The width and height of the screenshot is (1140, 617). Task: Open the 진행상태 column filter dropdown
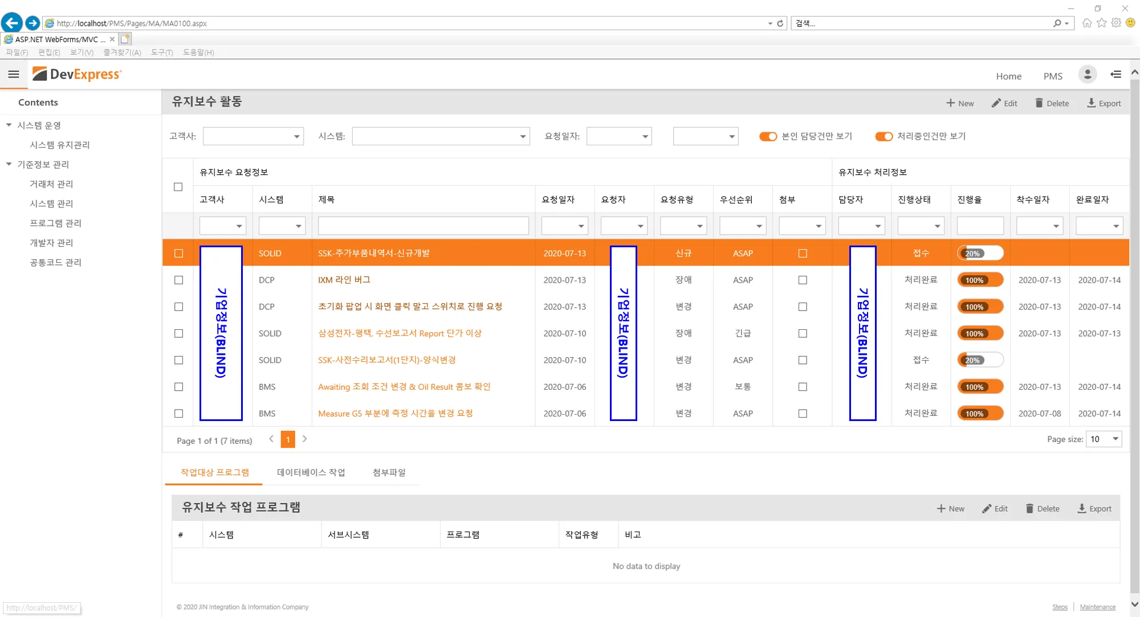click(x=937, y=226)
